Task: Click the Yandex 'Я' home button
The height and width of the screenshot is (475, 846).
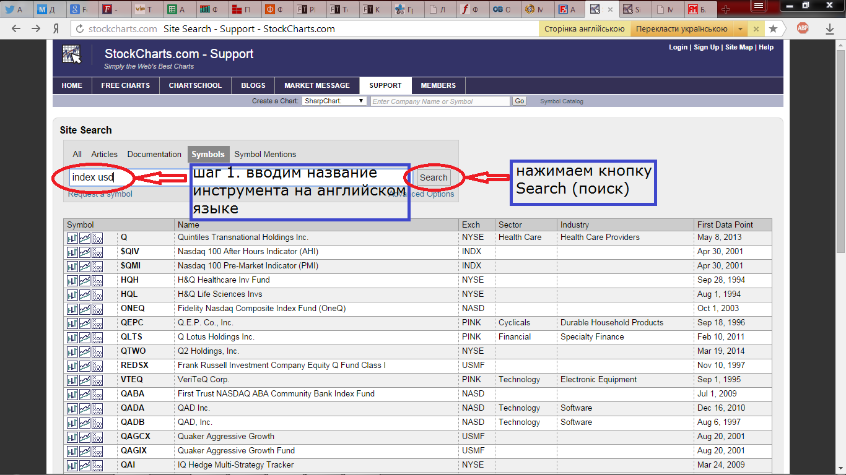Action: [x=56, y=28]
